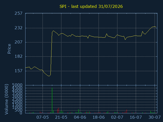This screenshot has height=122, width=163.
Task: Select the 16-07 date axis label
Action: [x=136, y=117]
